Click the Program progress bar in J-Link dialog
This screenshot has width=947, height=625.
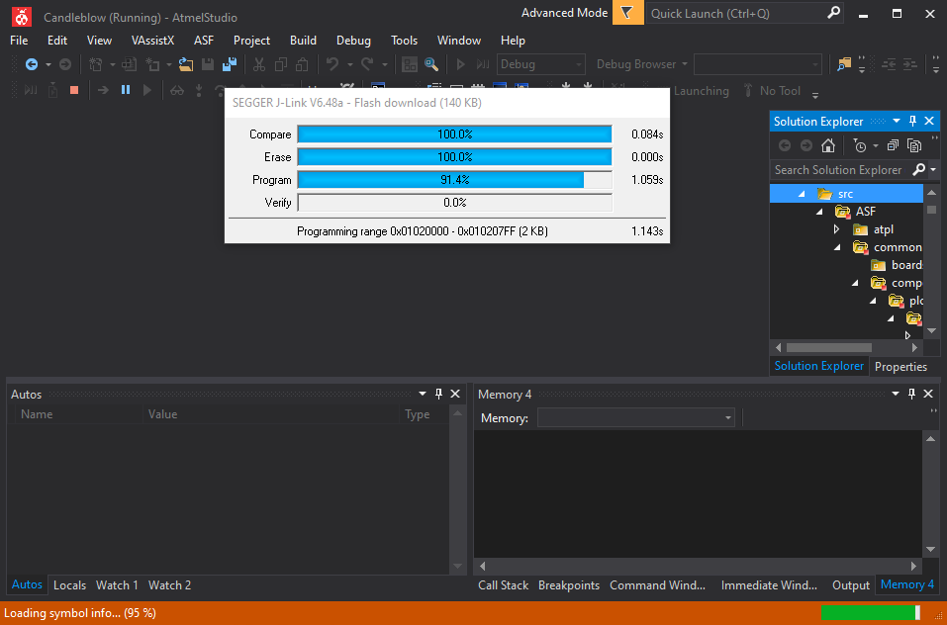455,180
